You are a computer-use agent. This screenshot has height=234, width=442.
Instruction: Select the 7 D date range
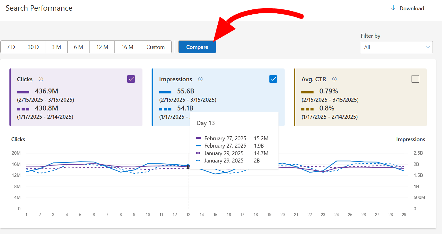(11, 47)
